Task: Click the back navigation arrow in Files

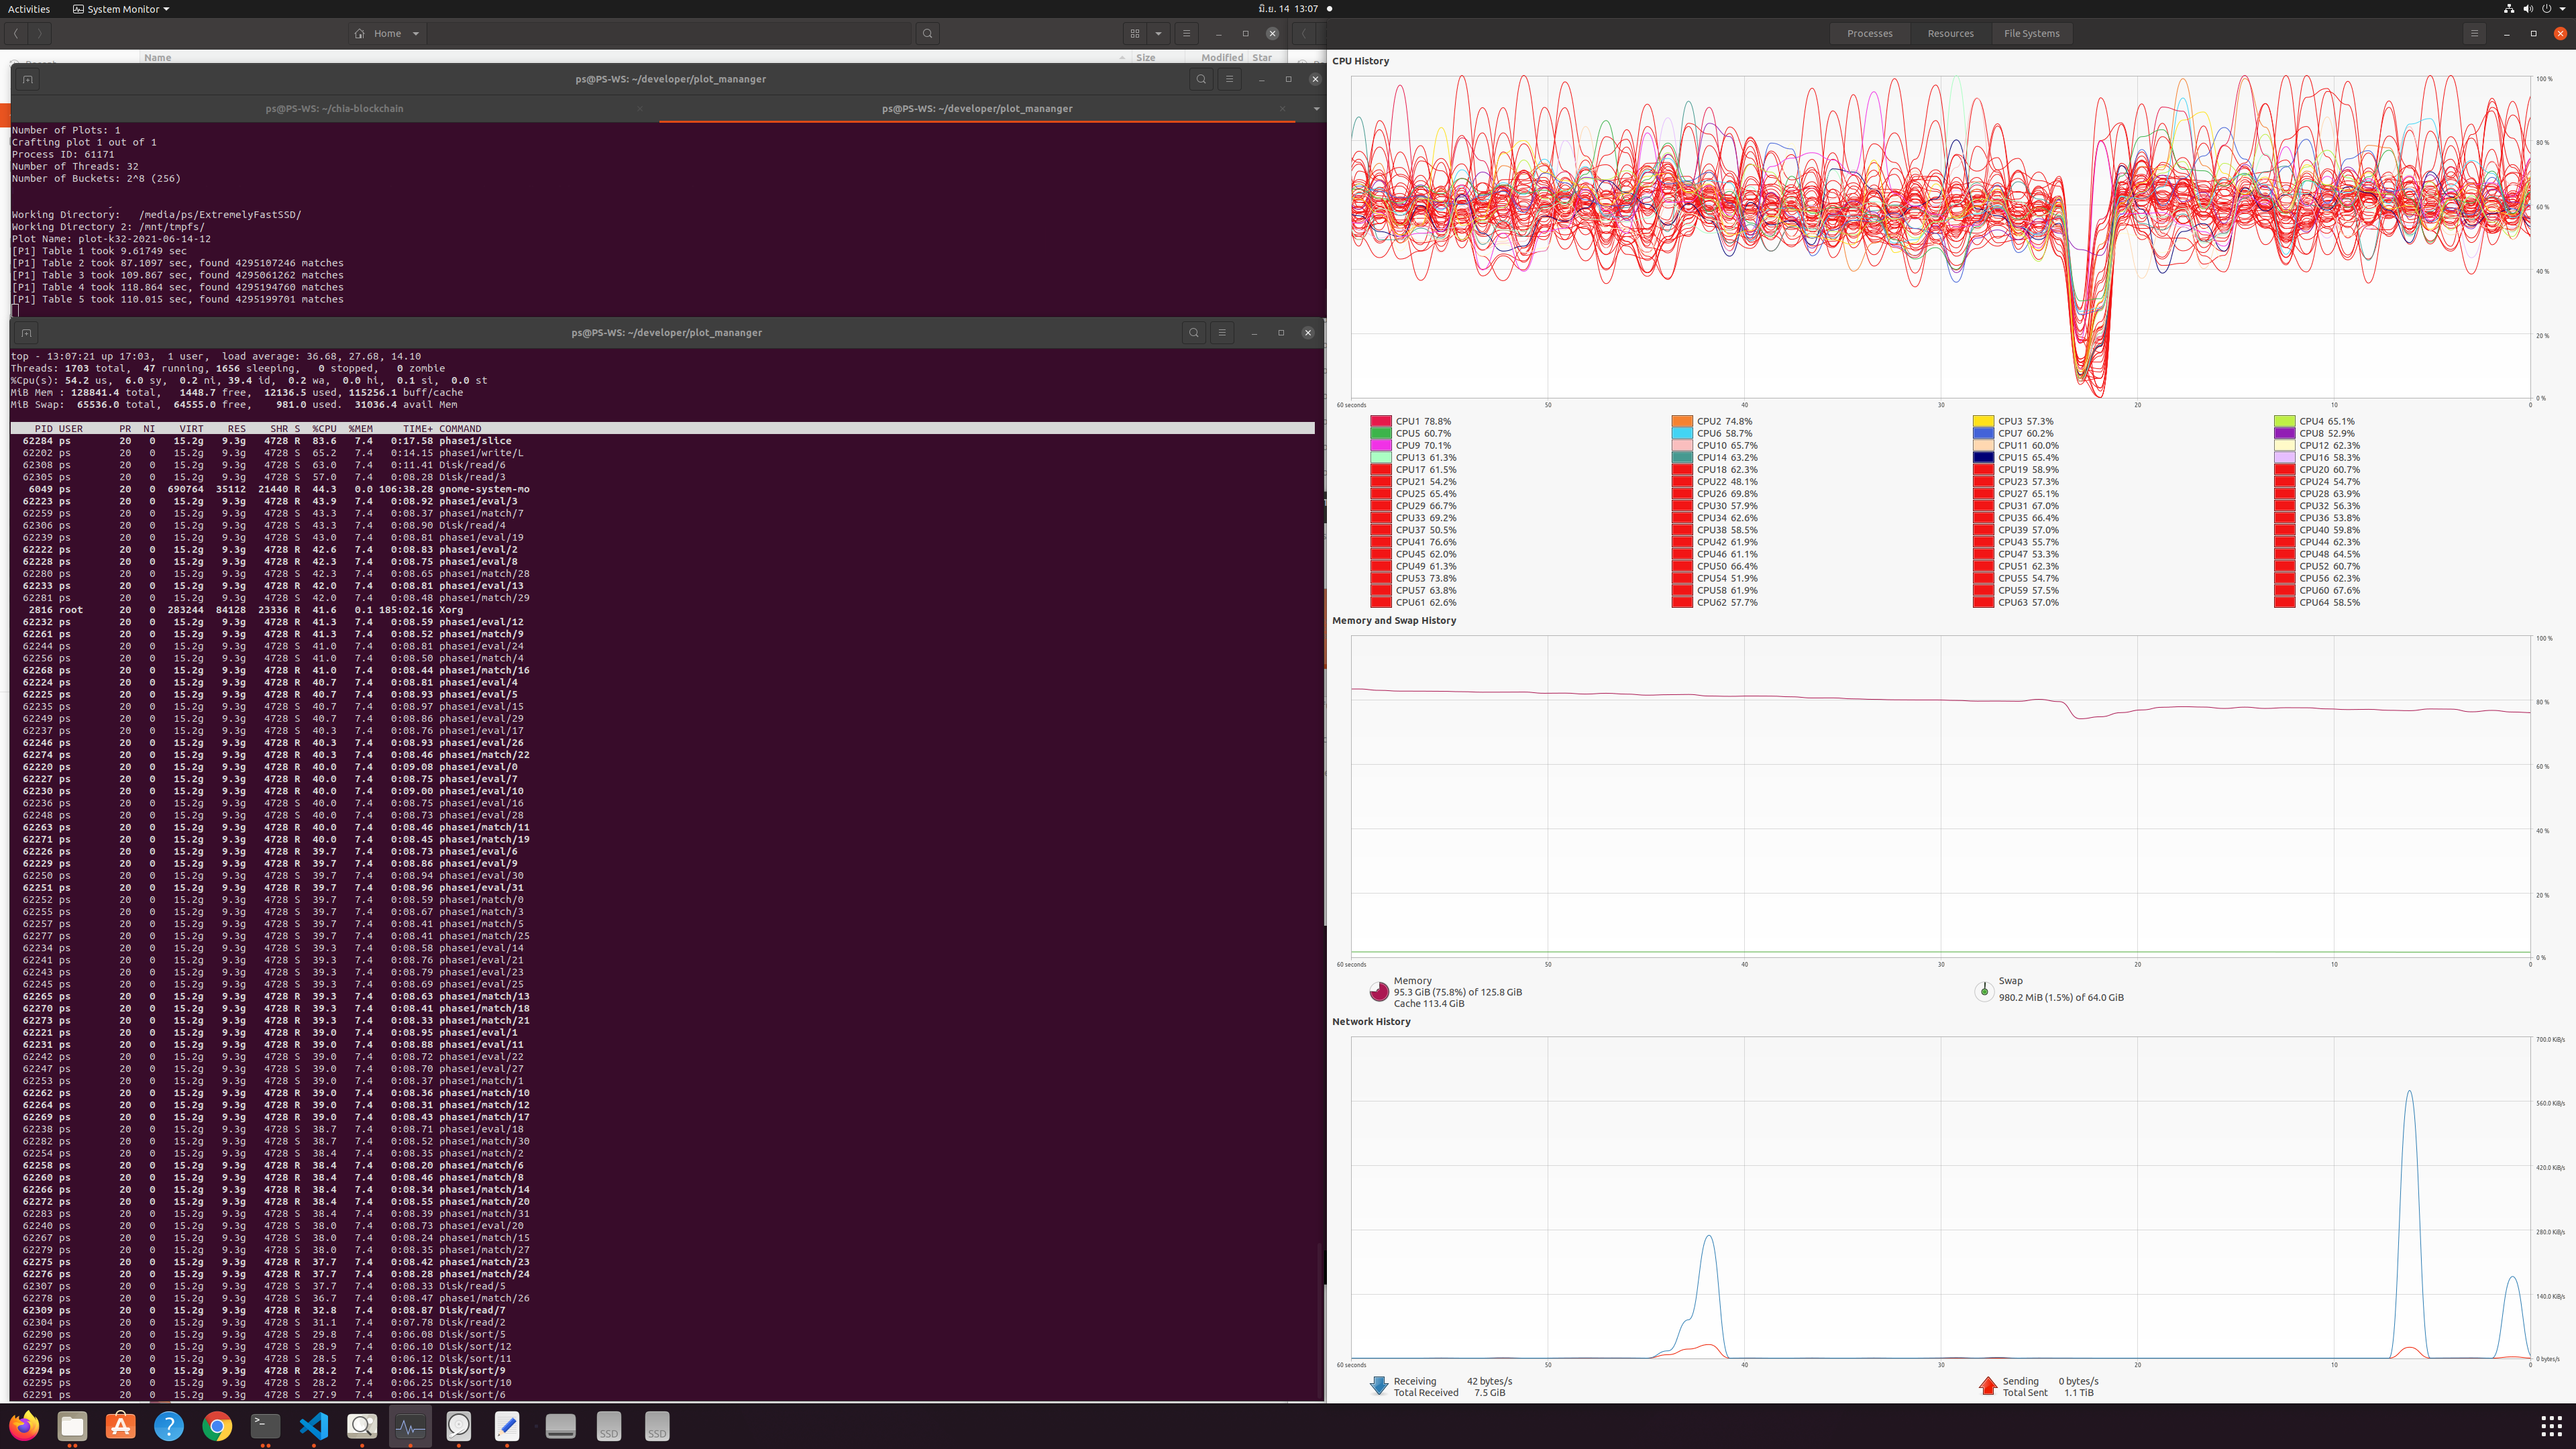Action: tap(15, 33)
